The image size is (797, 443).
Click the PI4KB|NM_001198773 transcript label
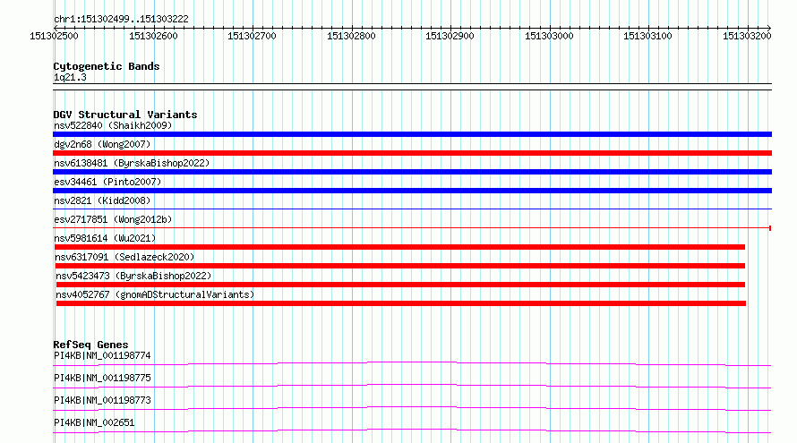[102, 400]
